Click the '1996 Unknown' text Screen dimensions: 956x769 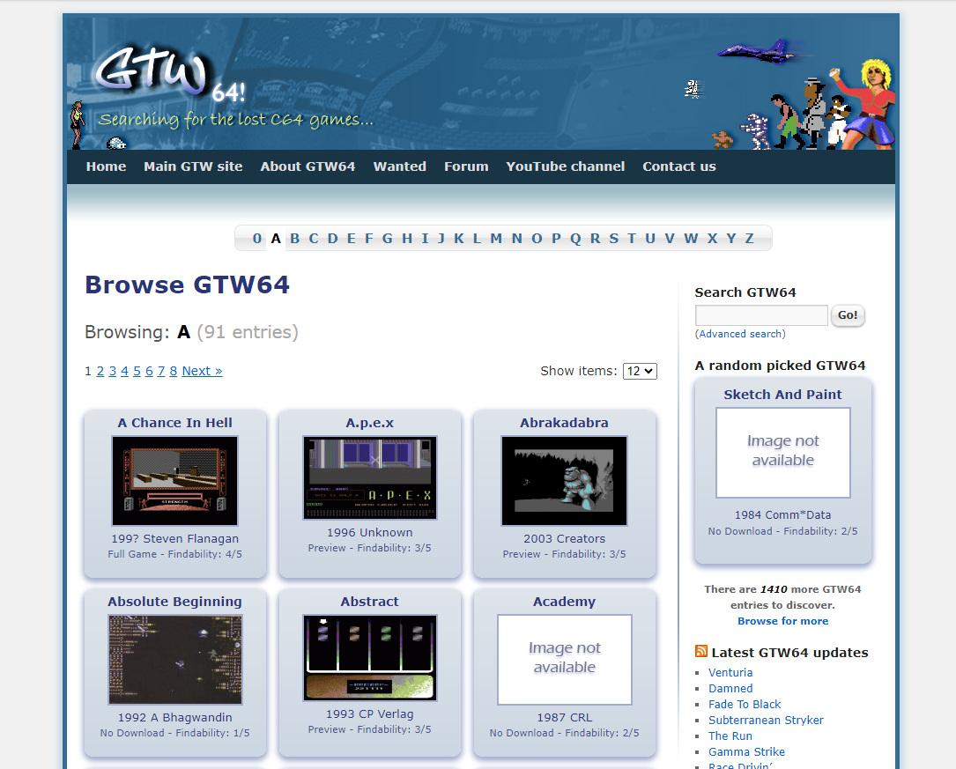pyautogui.click(x=369, y=533)
